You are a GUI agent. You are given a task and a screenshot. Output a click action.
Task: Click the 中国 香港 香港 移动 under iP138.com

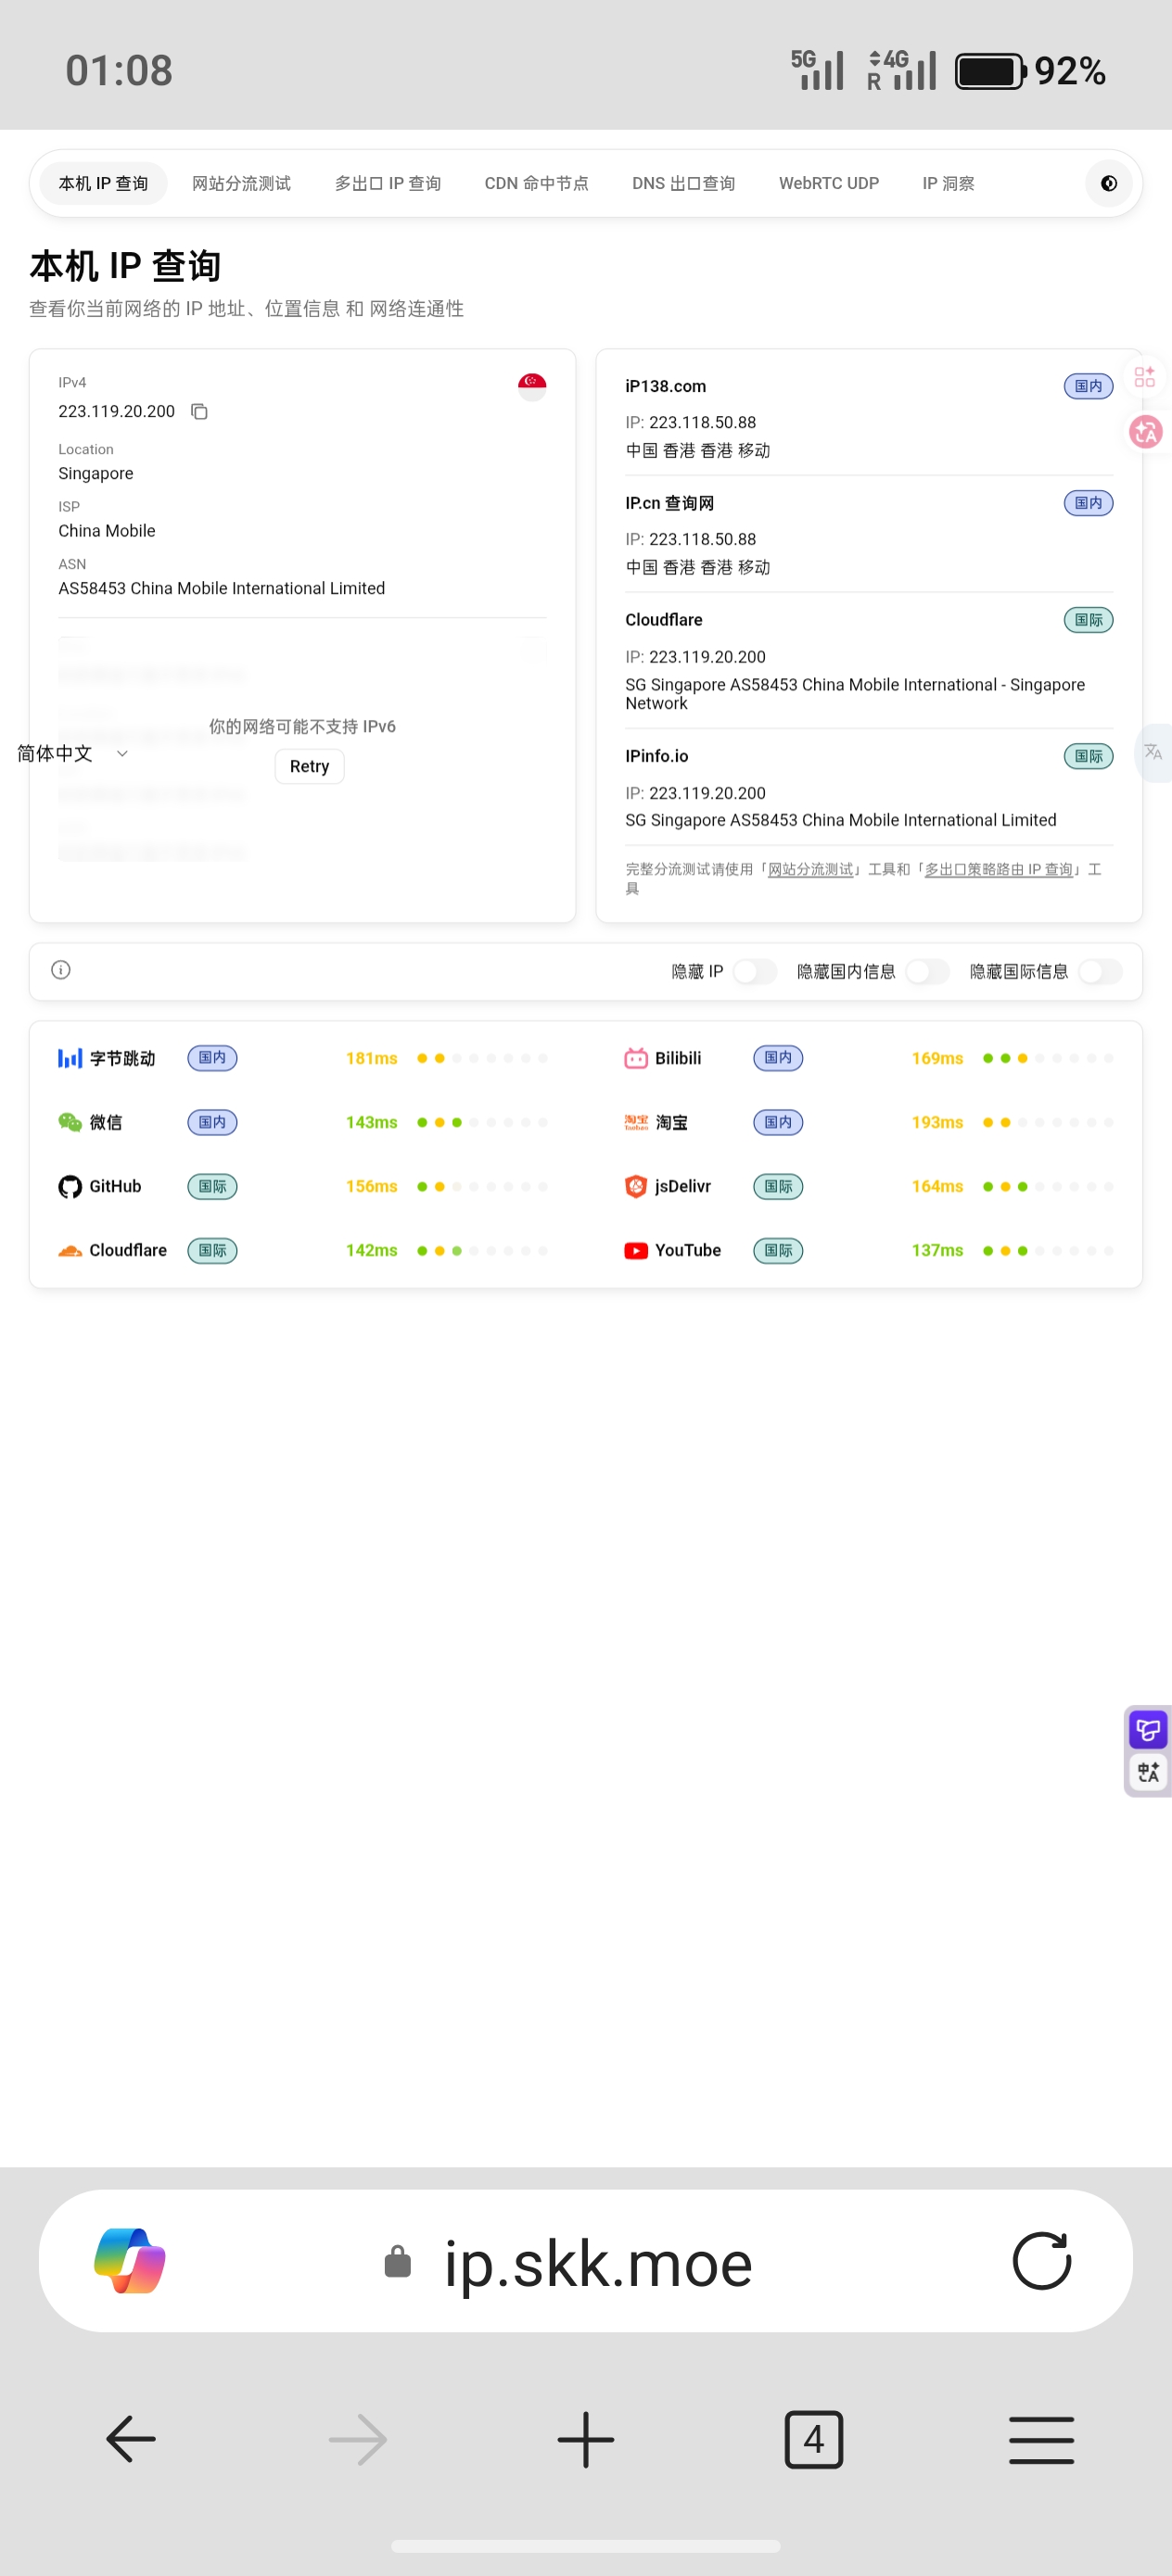click(697, 450)
